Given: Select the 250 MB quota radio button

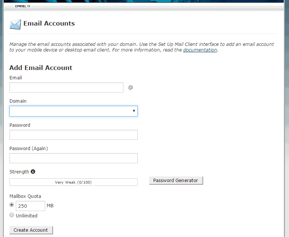Looking at the screenshot, I should (12, 205).
